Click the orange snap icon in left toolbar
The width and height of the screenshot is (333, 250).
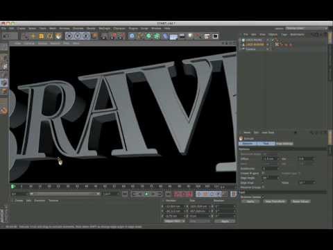(x=4, y=110)
